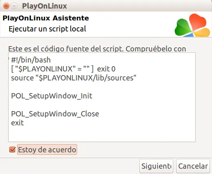Click the final exit line
This screenshot has width=212, height=174.
pos(18,123)
